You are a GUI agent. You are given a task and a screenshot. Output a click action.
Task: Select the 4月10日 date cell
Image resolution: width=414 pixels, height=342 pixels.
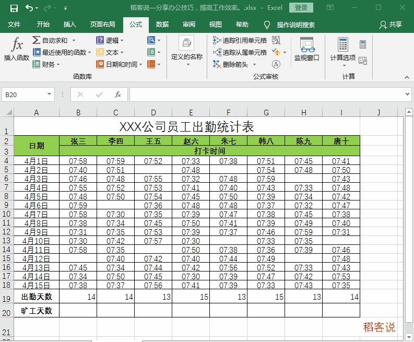pos(37,241)
